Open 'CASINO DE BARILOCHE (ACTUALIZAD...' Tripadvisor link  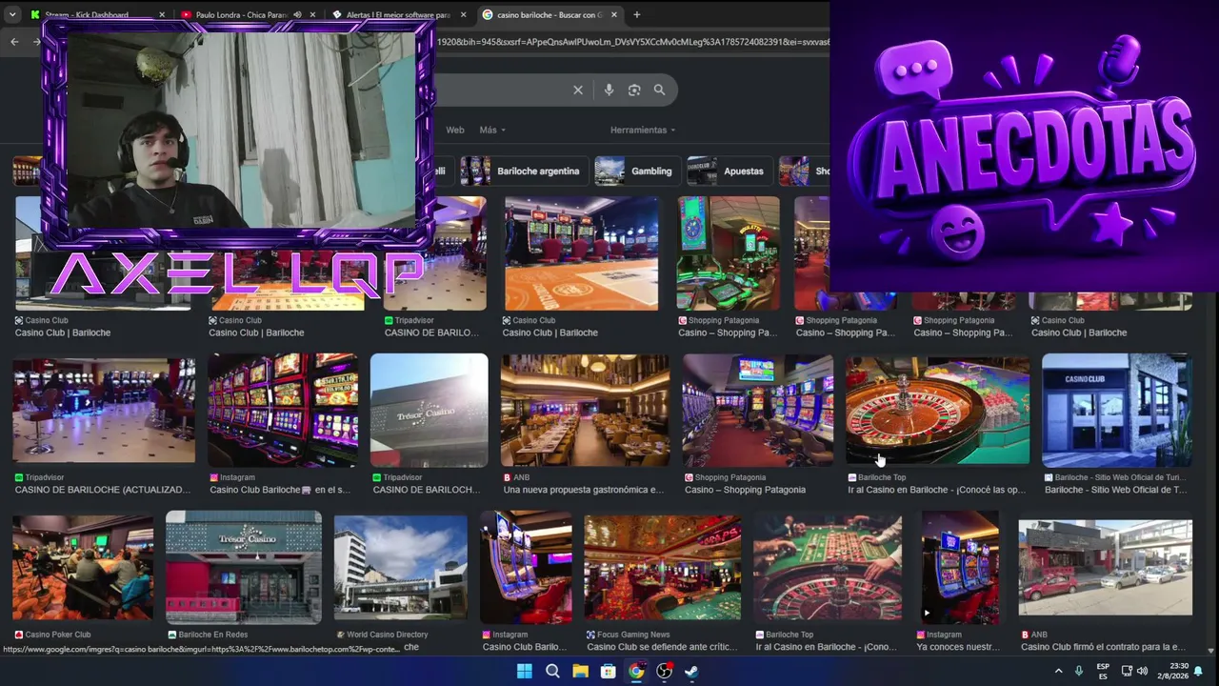[x=103, y=490]
